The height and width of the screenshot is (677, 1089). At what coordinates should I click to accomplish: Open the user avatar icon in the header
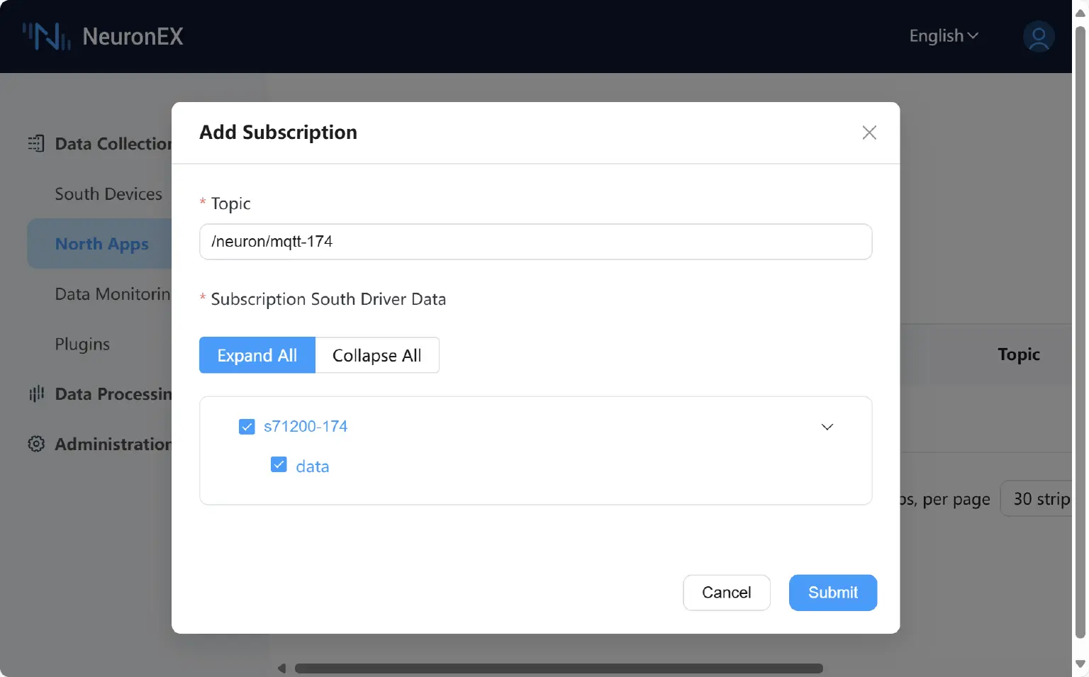tap(1038, 36)
